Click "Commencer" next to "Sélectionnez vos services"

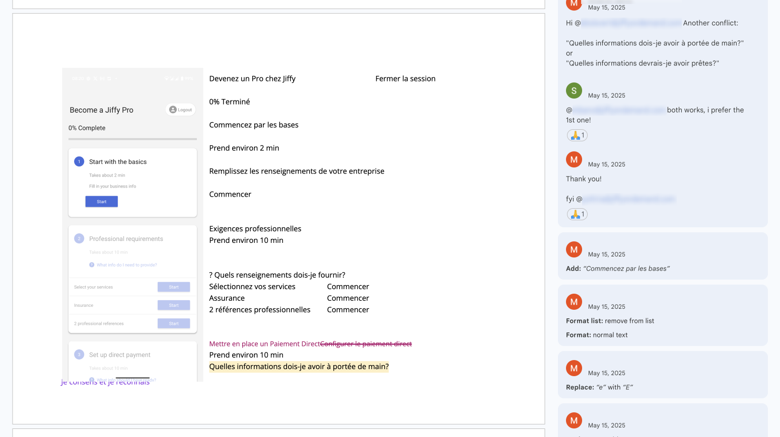348,286
